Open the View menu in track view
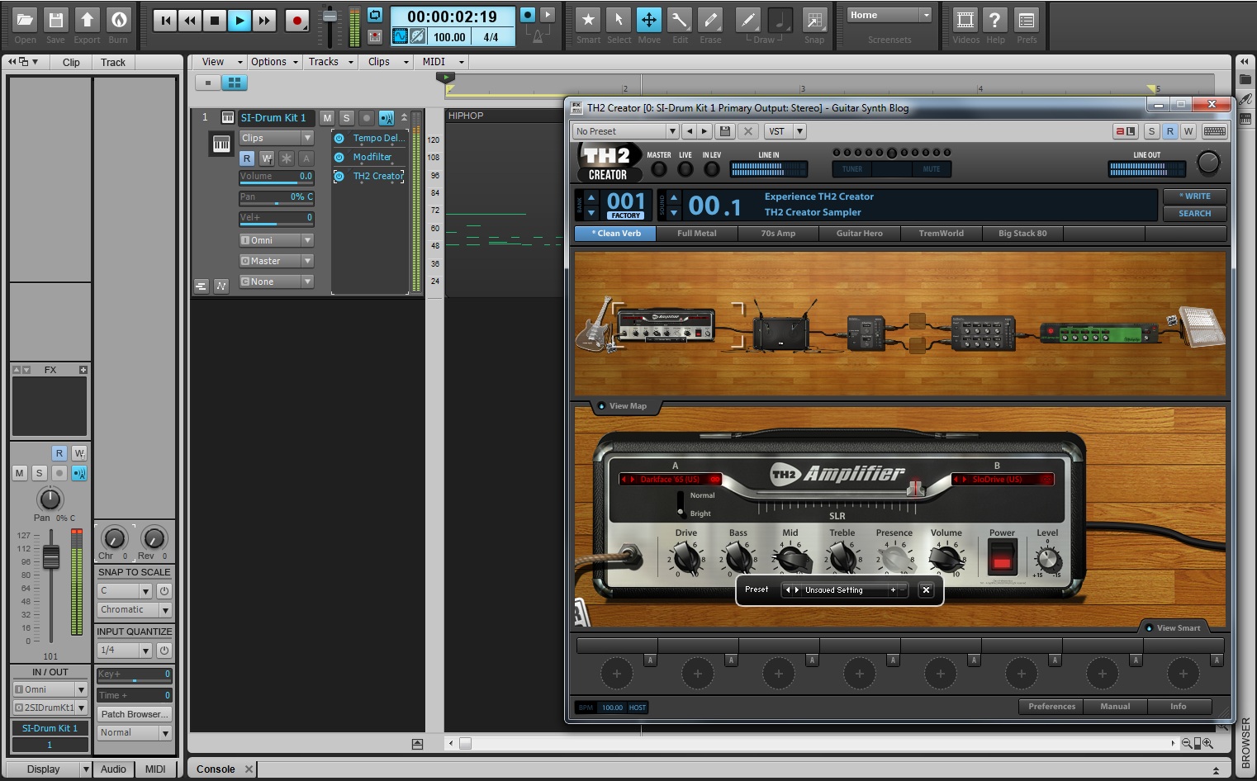 [221, 62]
